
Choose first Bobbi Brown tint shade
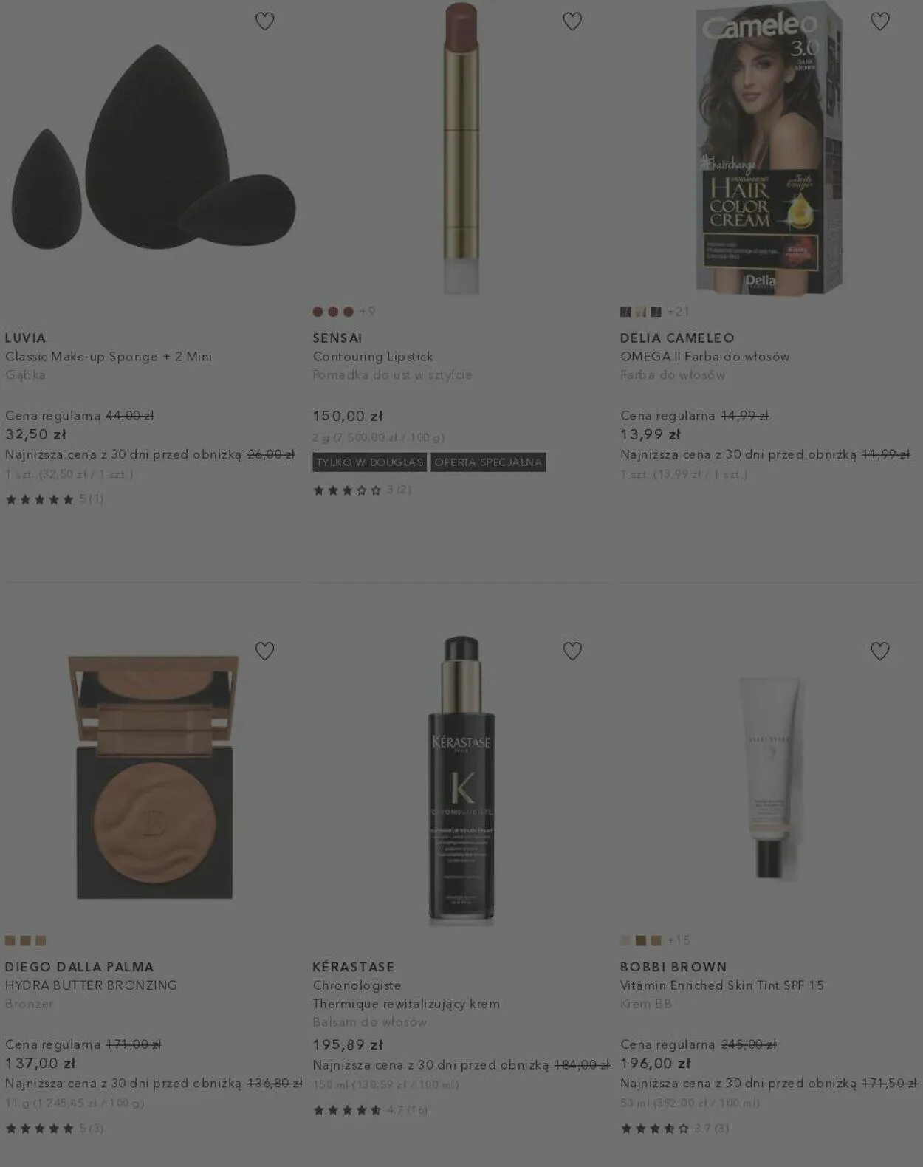625,940
